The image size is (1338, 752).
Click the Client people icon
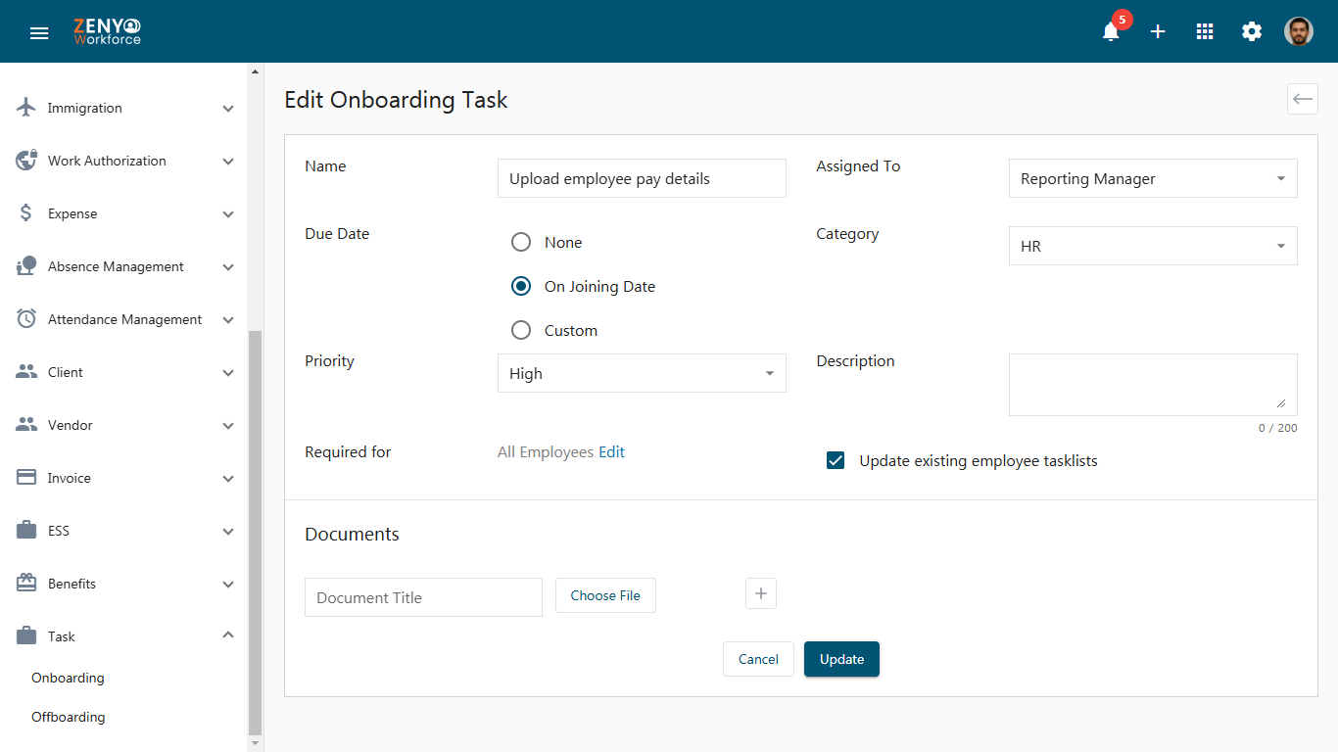click(x=26, y=372)
